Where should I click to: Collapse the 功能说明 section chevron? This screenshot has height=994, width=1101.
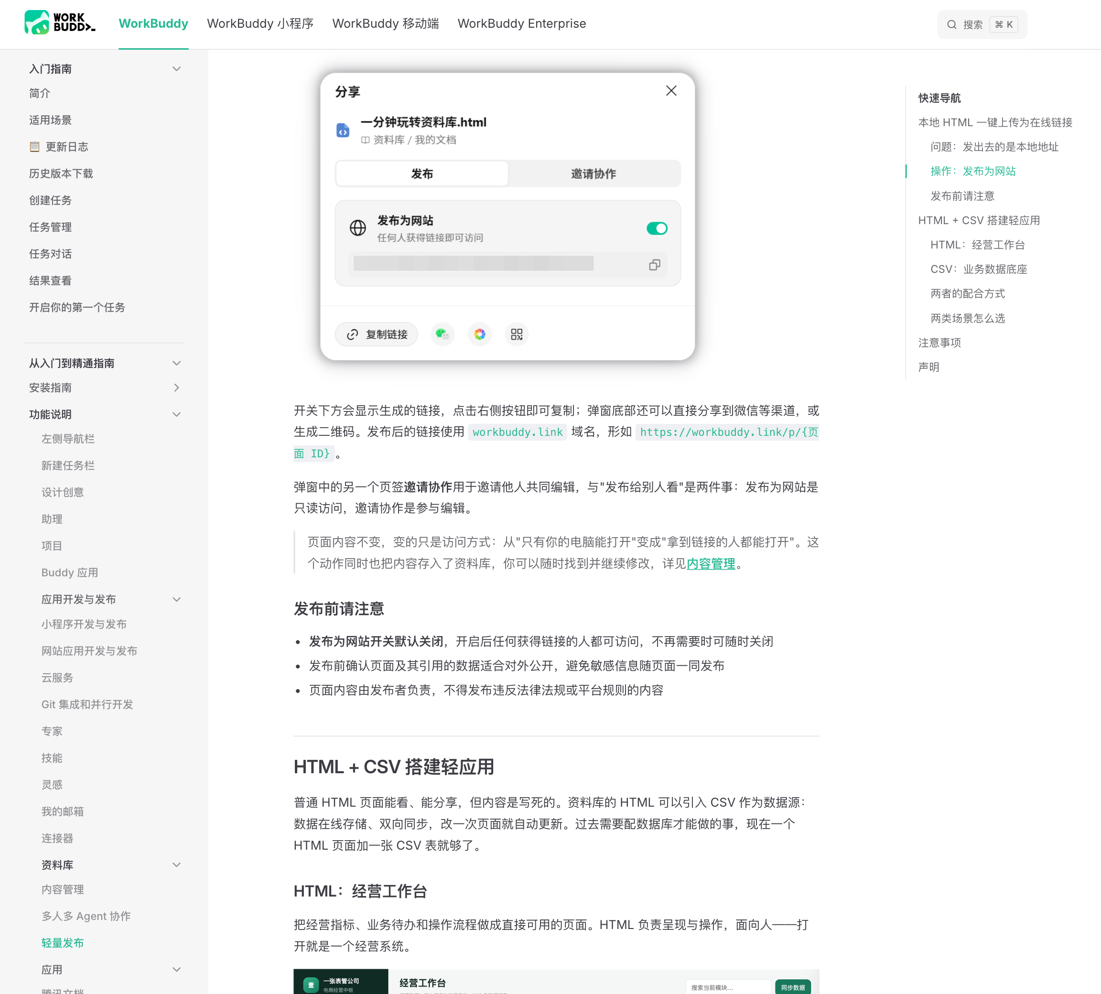(x=176, y=414)
